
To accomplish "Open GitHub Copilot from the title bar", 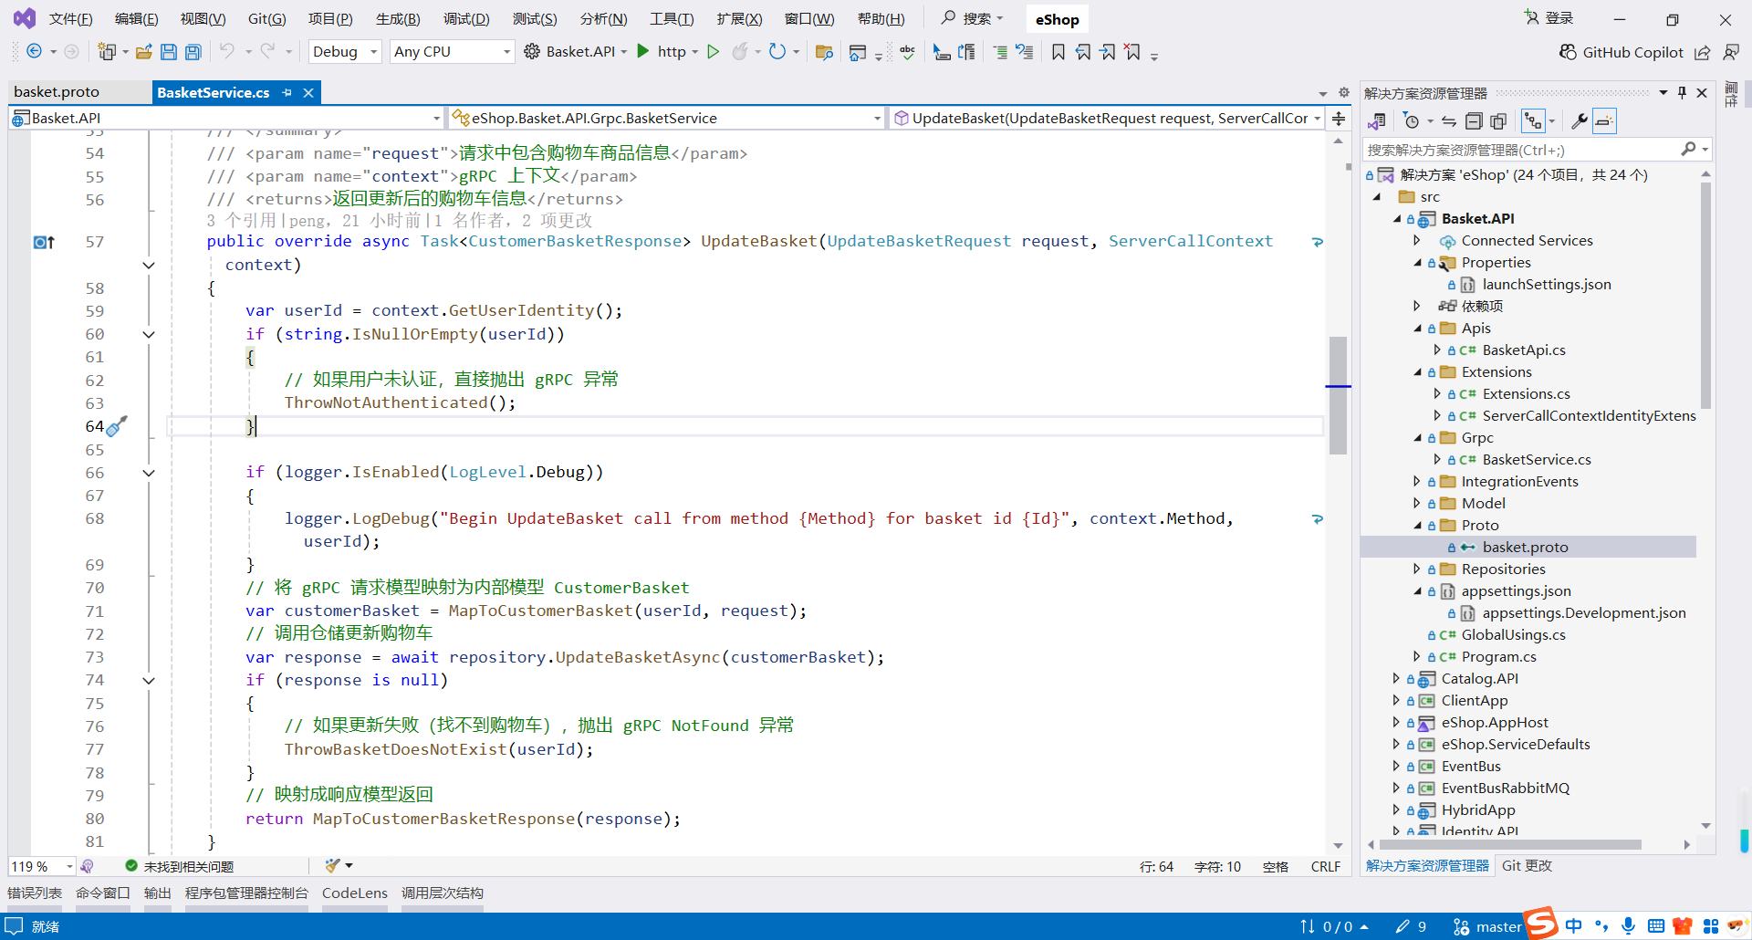I will pos(1622,52).
